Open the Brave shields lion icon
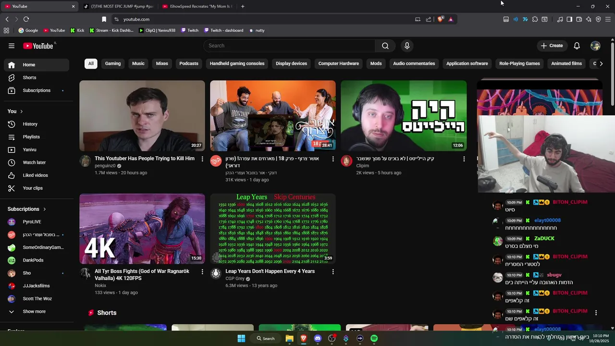The height and width of the screenshot is (346, 615). 440,19
